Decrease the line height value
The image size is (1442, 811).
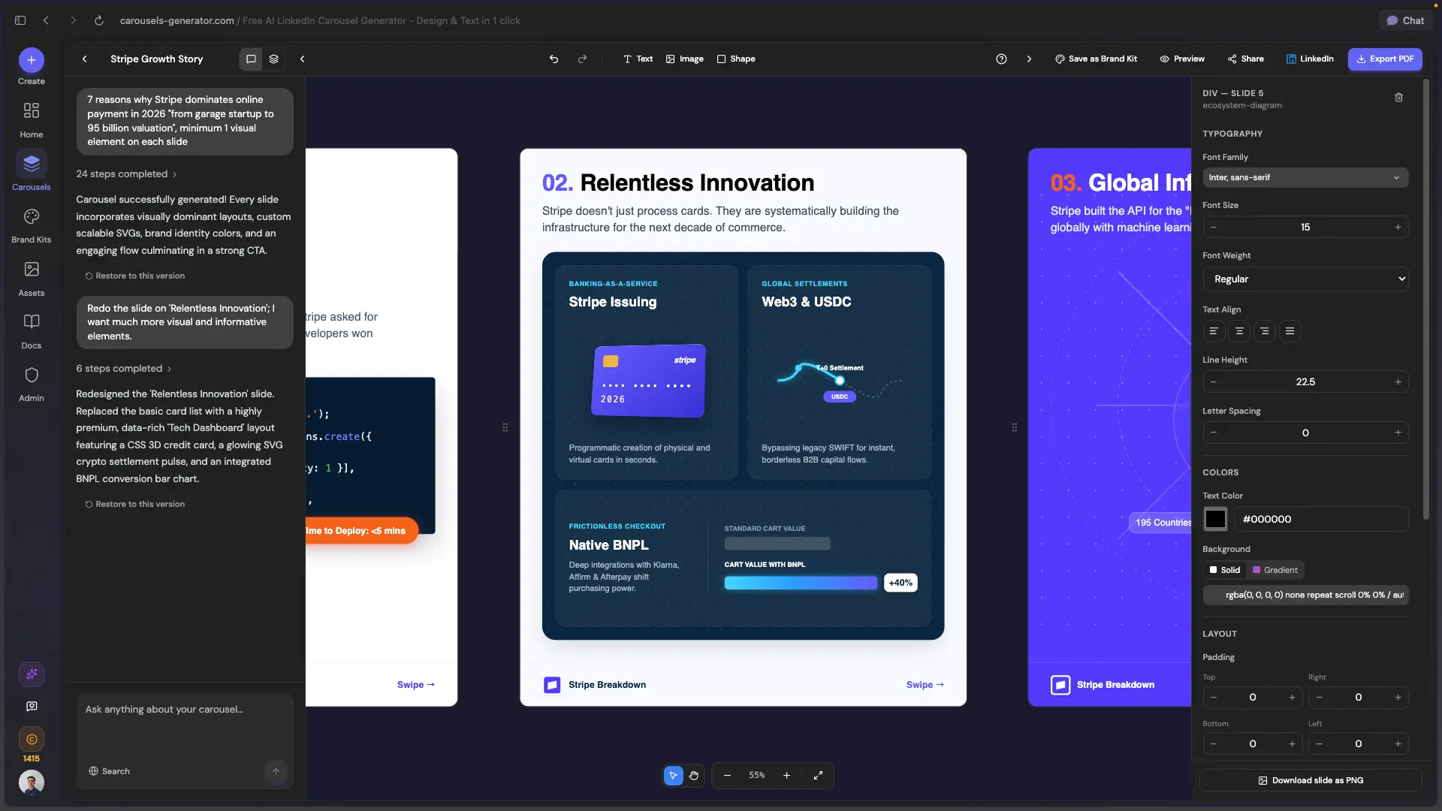1214,382
